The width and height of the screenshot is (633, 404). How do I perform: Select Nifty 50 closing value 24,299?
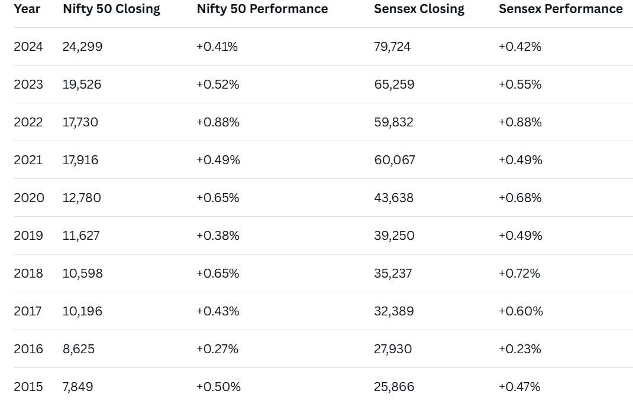82,47
